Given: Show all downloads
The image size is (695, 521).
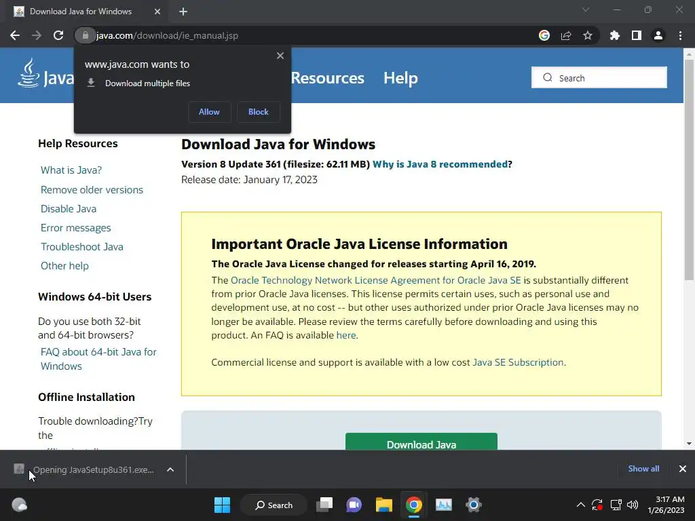Looking at the screenshot, I should (x=643, y=469).
